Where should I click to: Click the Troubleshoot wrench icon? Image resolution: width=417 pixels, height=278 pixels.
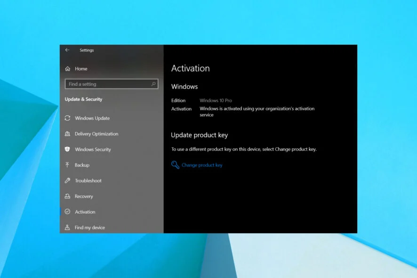[x=68, y=180]
